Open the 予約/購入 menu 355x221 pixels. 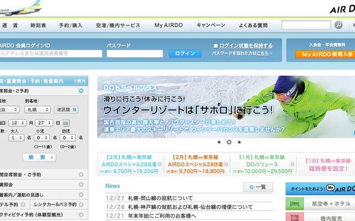(x=70, y=25)
